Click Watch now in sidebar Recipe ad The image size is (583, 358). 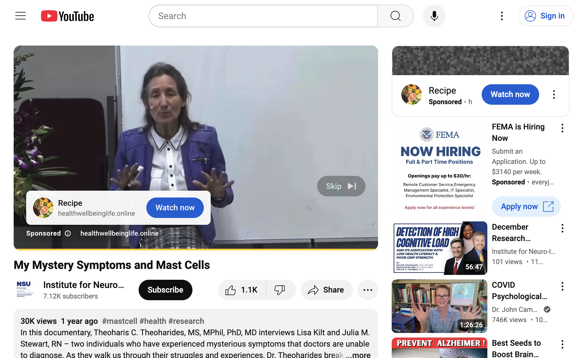[x=510, y=94]
